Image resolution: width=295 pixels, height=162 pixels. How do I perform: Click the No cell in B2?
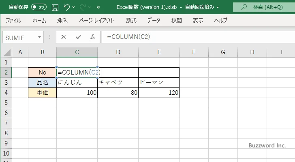pos(42,72)
